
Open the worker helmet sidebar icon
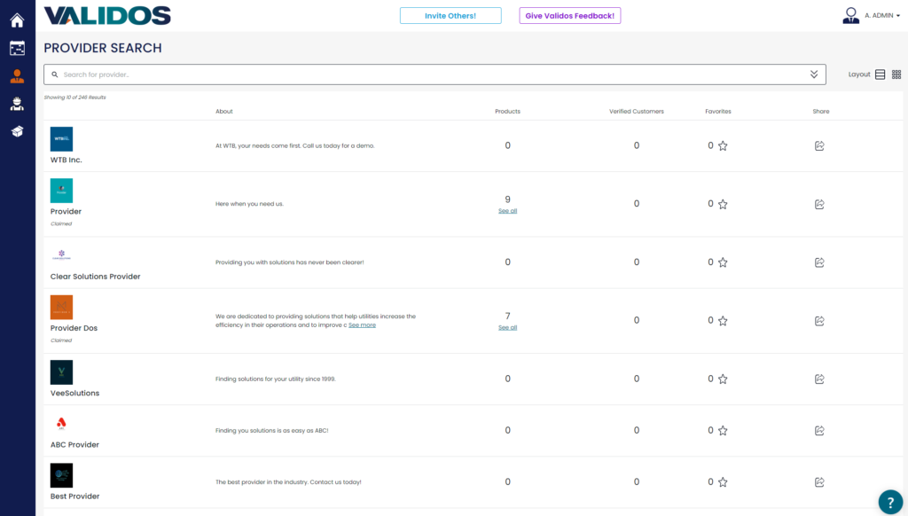(x=18, y=104)
